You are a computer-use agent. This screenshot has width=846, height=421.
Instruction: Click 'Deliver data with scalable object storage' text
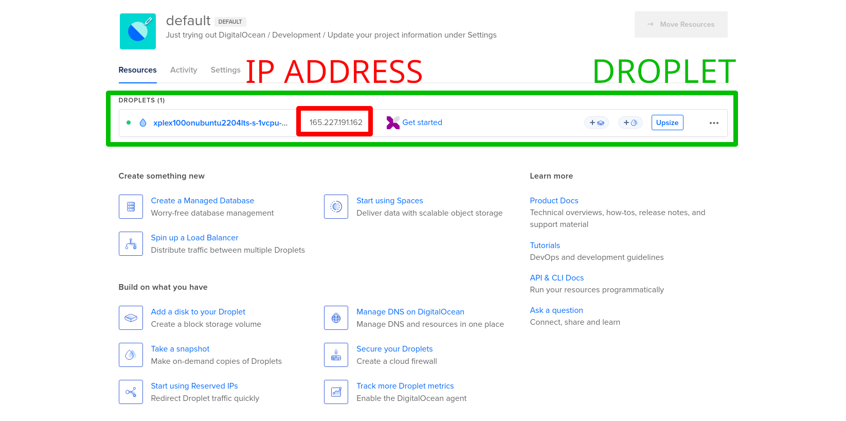coord(429,213)
